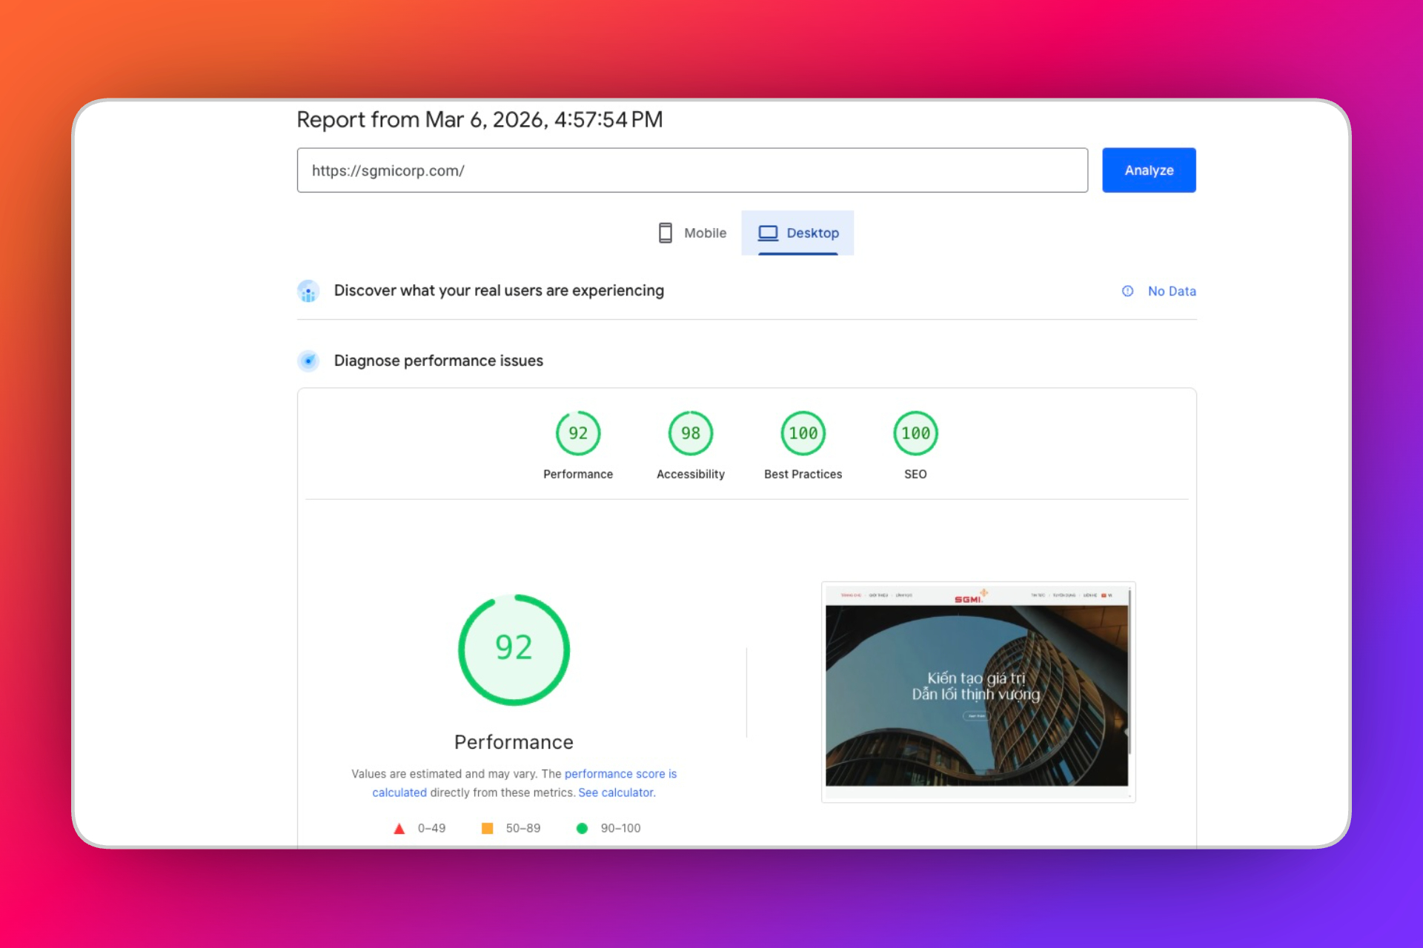Jump to Performance score 92 gauge
The image size is (1423, 948).
(577, 433)
